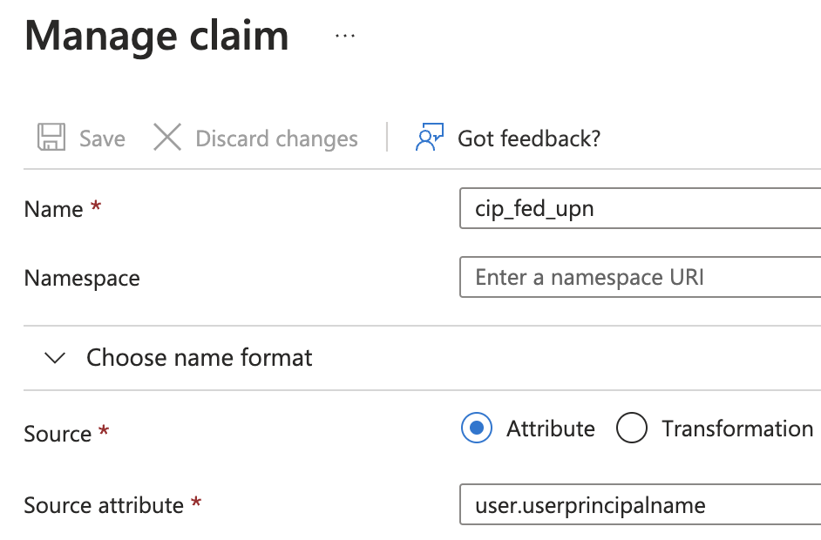Click the Discard changes text

pyautogui.click(x=276, y=138)
